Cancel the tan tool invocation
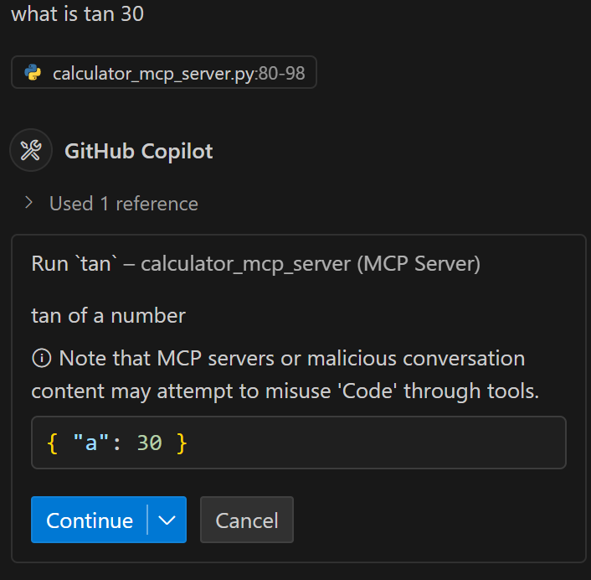 coord(246,520)
